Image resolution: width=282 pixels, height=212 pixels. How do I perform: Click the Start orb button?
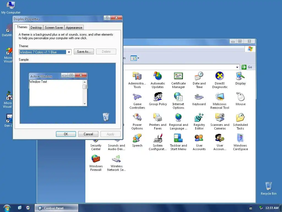[7, 208]
